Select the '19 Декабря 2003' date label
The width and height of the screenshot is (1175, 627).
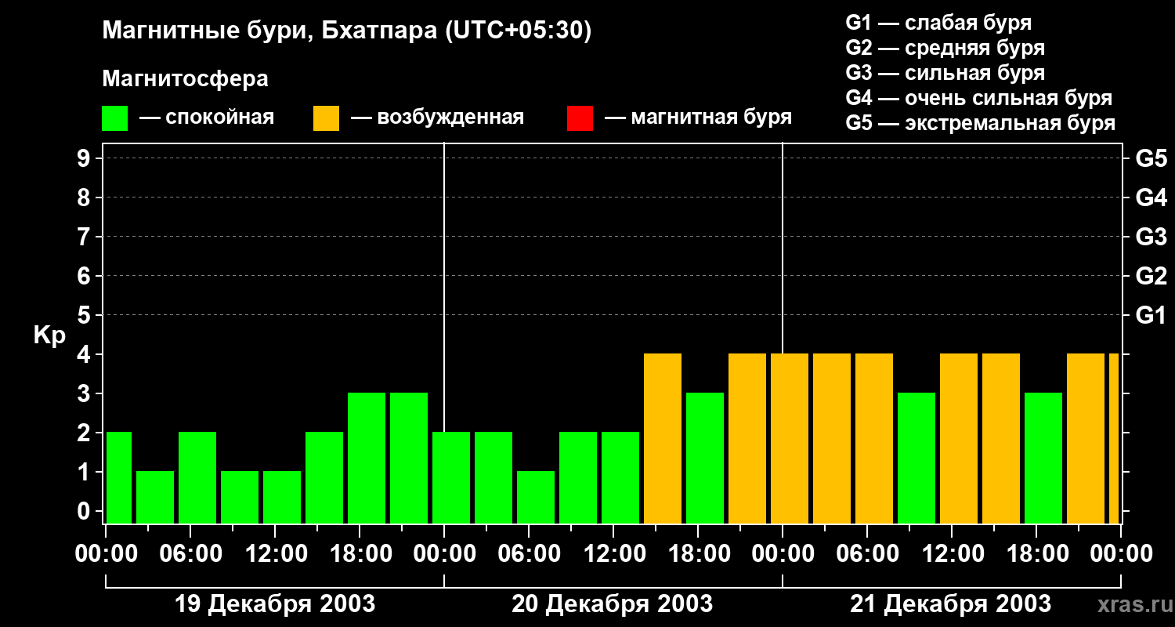tap(275, 604)
